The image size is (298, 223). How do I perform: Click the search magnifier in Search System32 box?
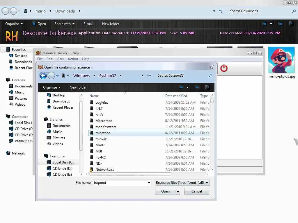(210, 76)
